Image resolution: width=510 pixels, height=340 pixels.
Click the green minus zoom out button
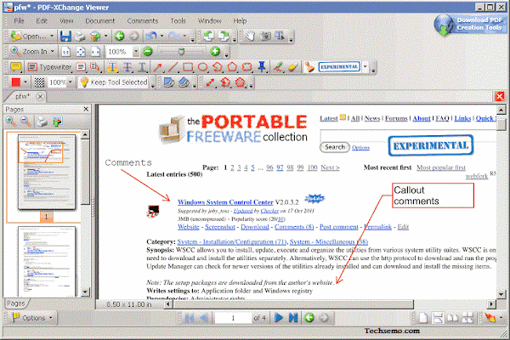(x=147, y=51)
